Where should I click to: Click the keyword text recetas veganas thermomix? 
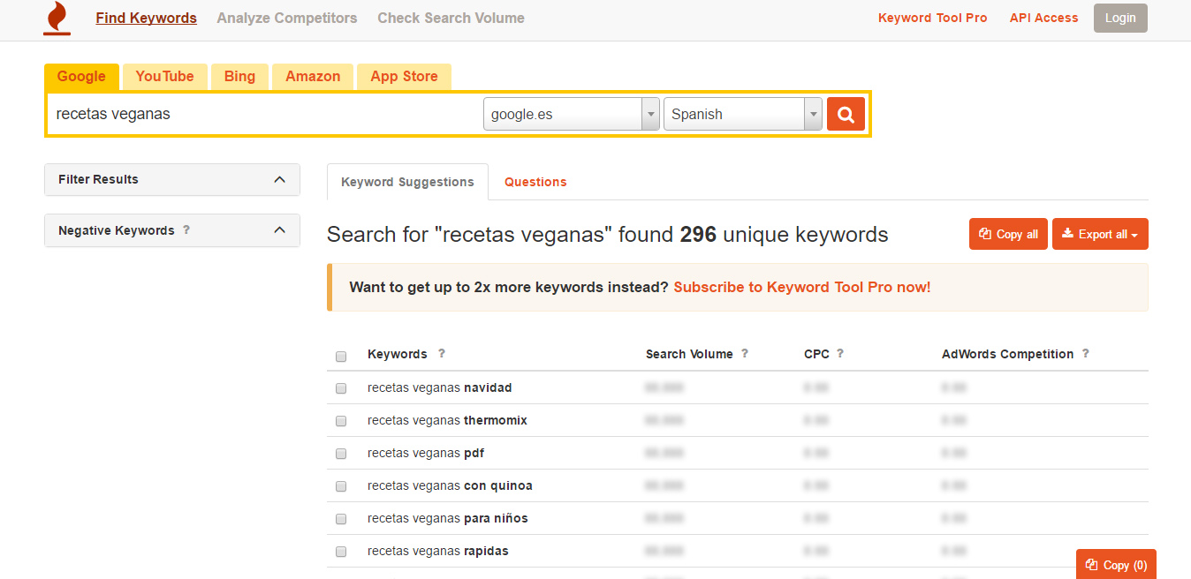pyautogui.click(x=447, y=420)
